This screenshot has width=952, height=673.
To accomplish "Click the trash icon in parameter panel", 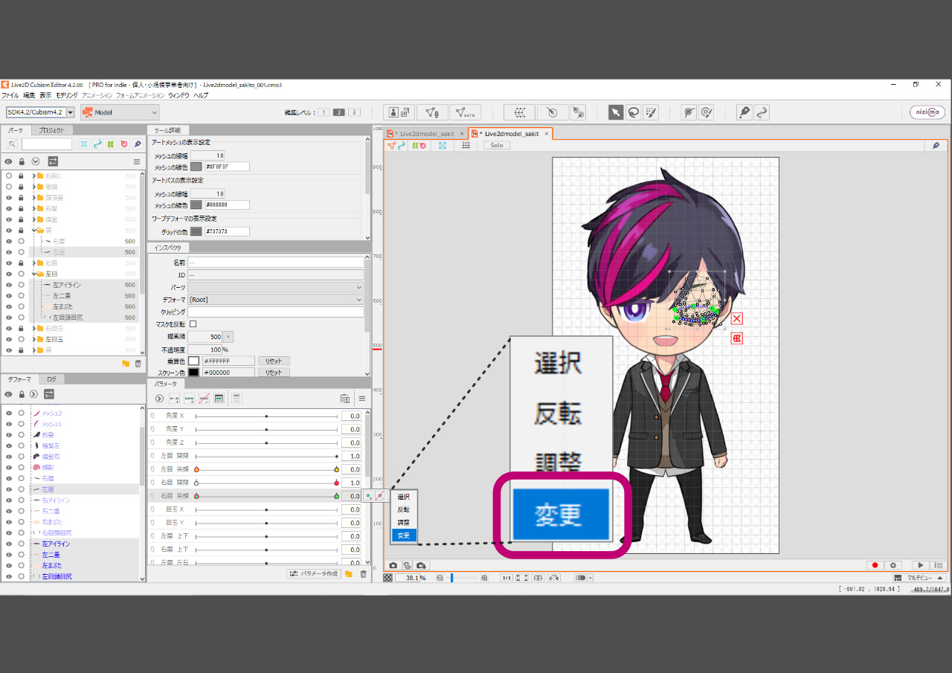I will (363, 574).
